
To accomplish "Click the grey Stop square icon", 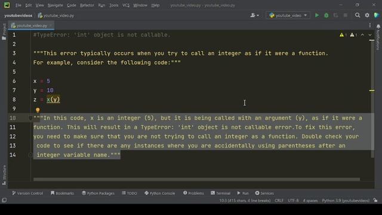I will (345, 16).
